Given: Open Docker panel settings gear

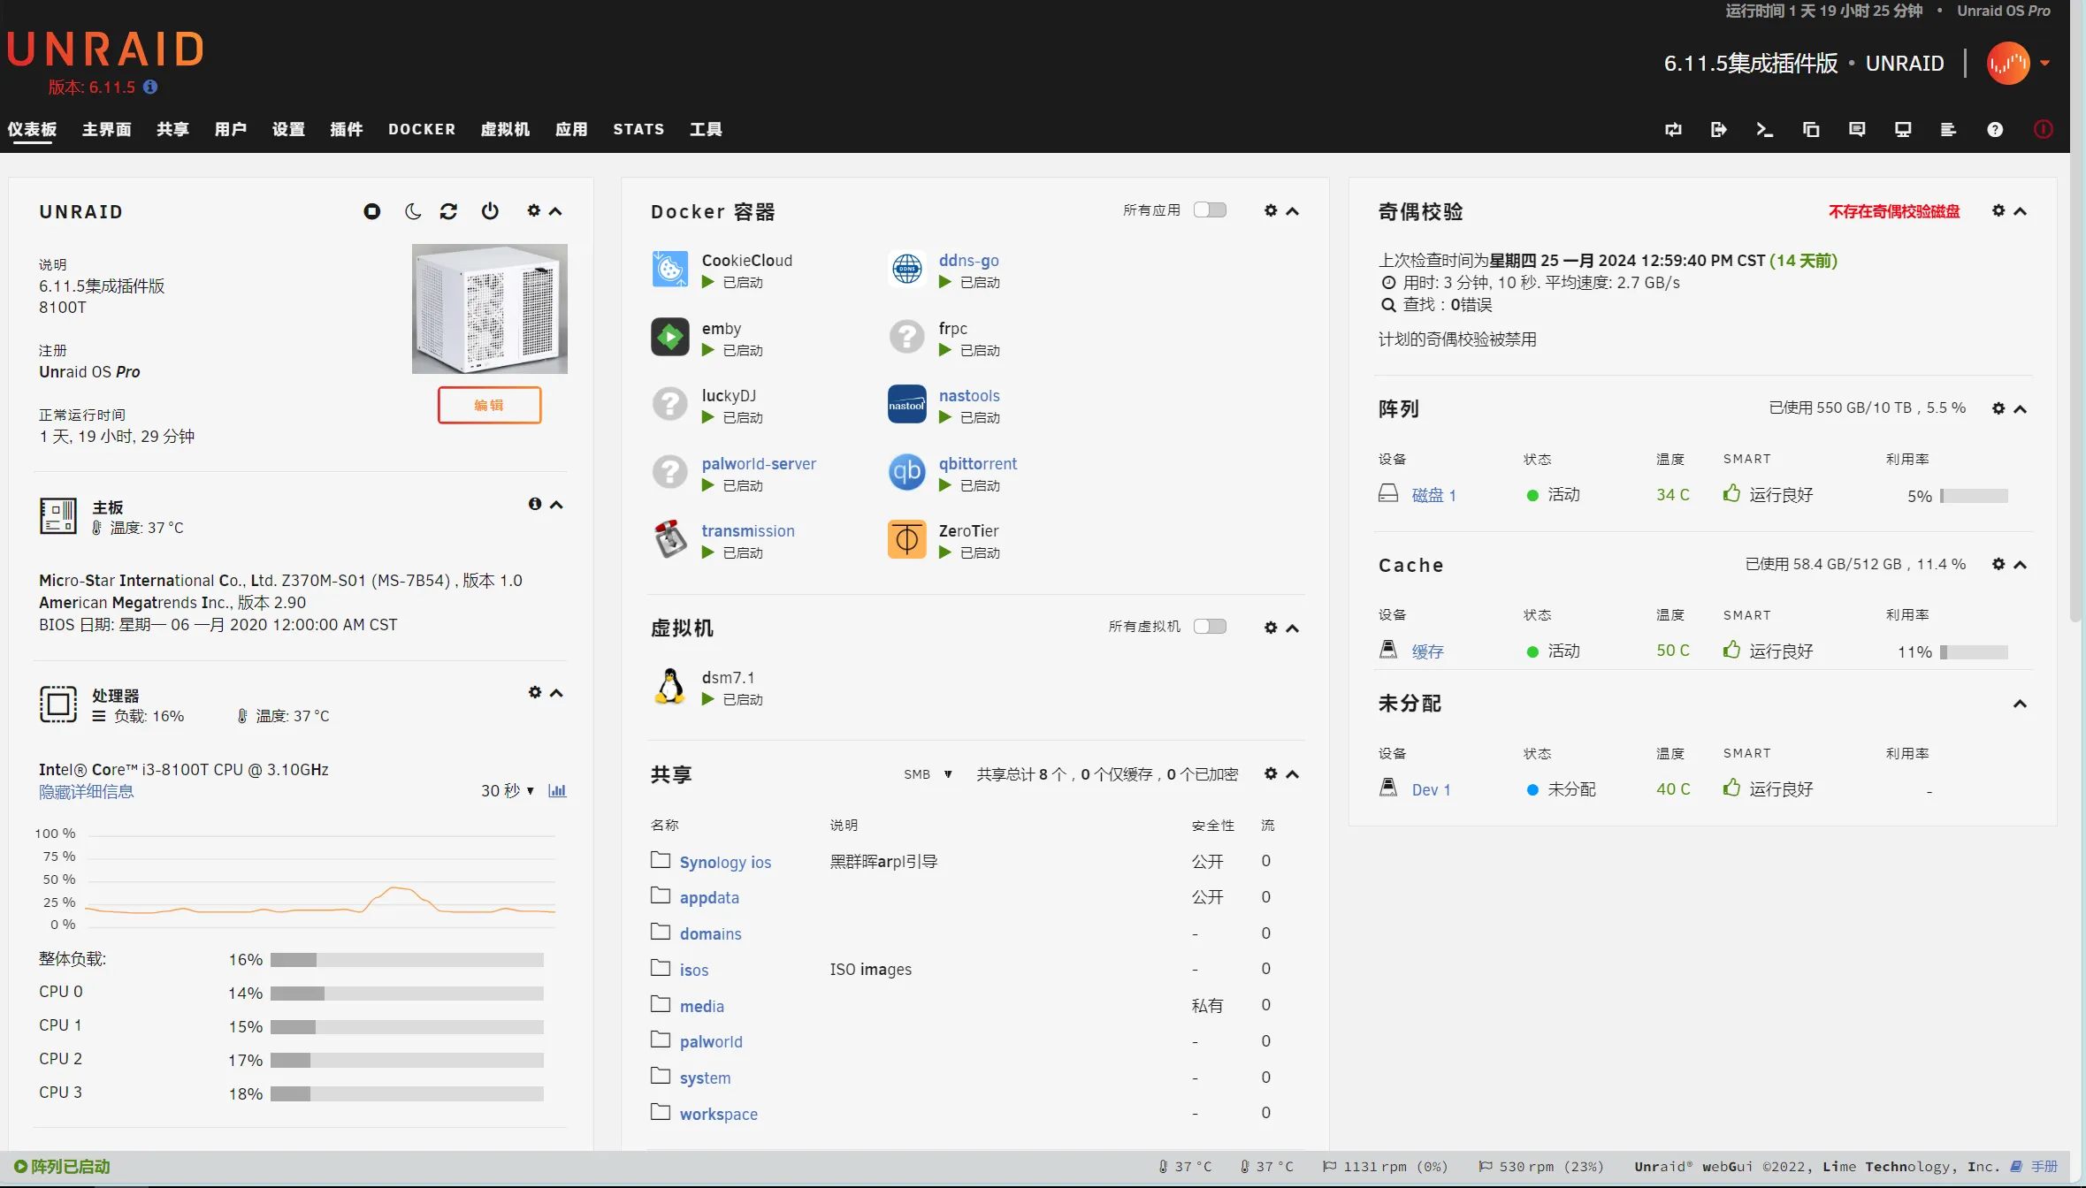Looking at the screenshot, I should tap(1271, 210).
